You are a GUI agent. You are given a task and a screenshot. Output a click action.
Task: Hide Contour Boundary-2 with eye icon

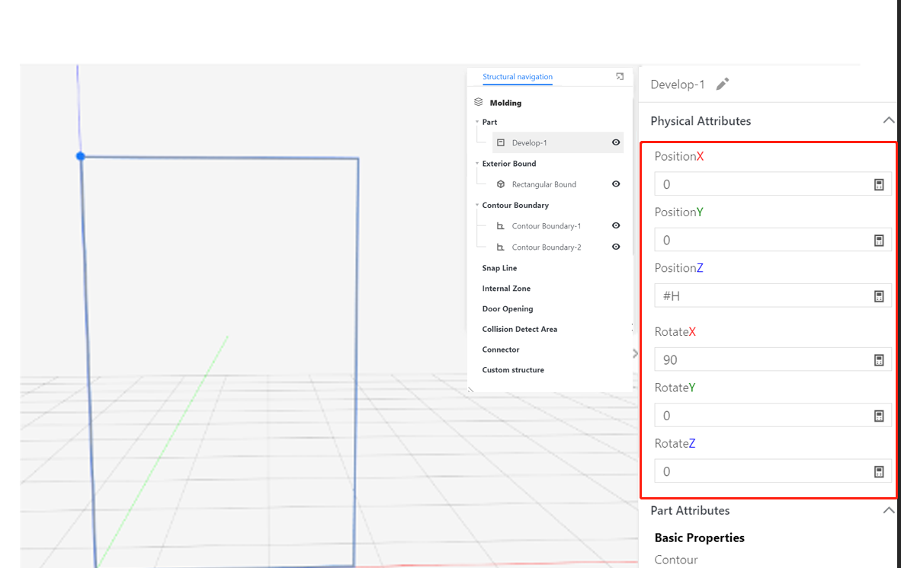616,247
